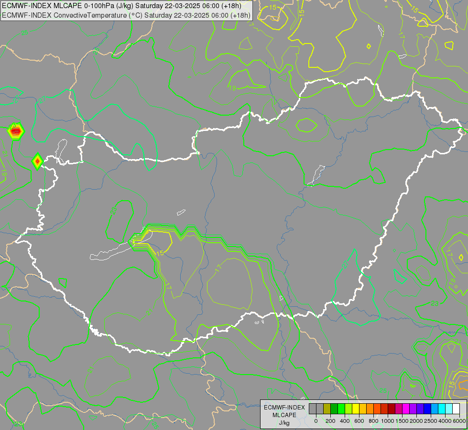This screenshot has width=468, height=430.
Task: Pick the bright magenta legend swatch
Action: [406, 408]
